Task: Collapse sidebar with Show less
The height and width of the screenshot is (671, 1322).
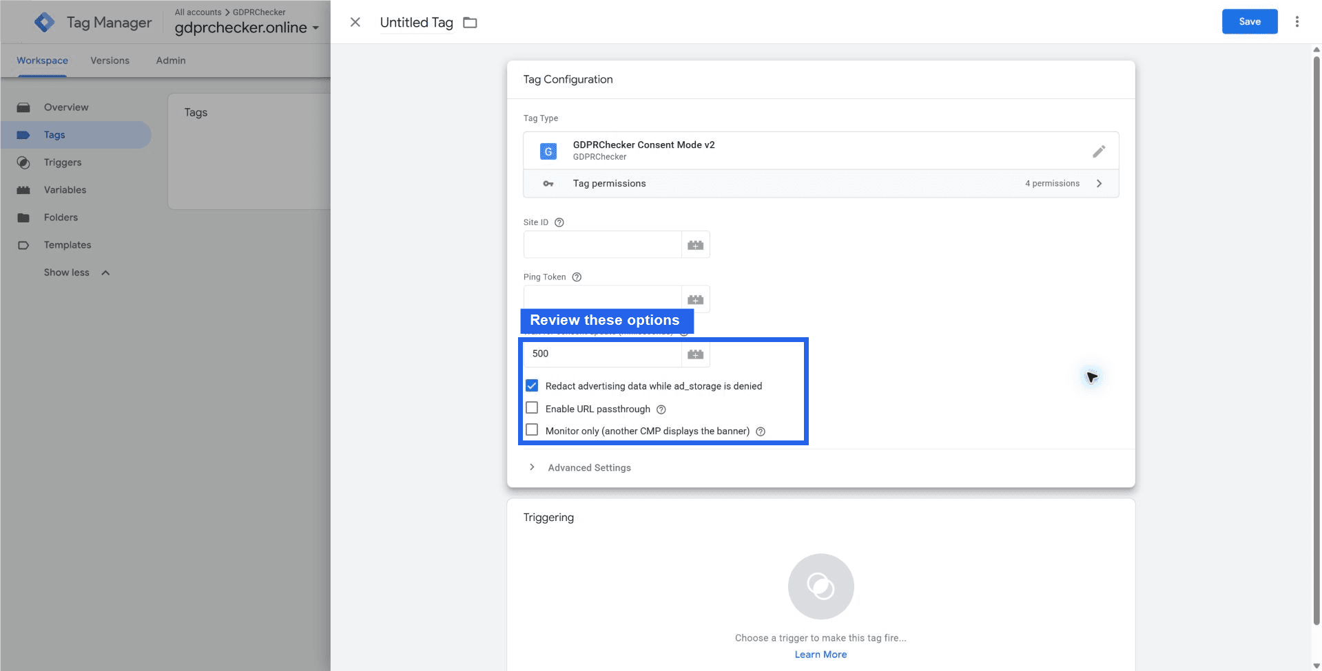Action: point(76,273)
